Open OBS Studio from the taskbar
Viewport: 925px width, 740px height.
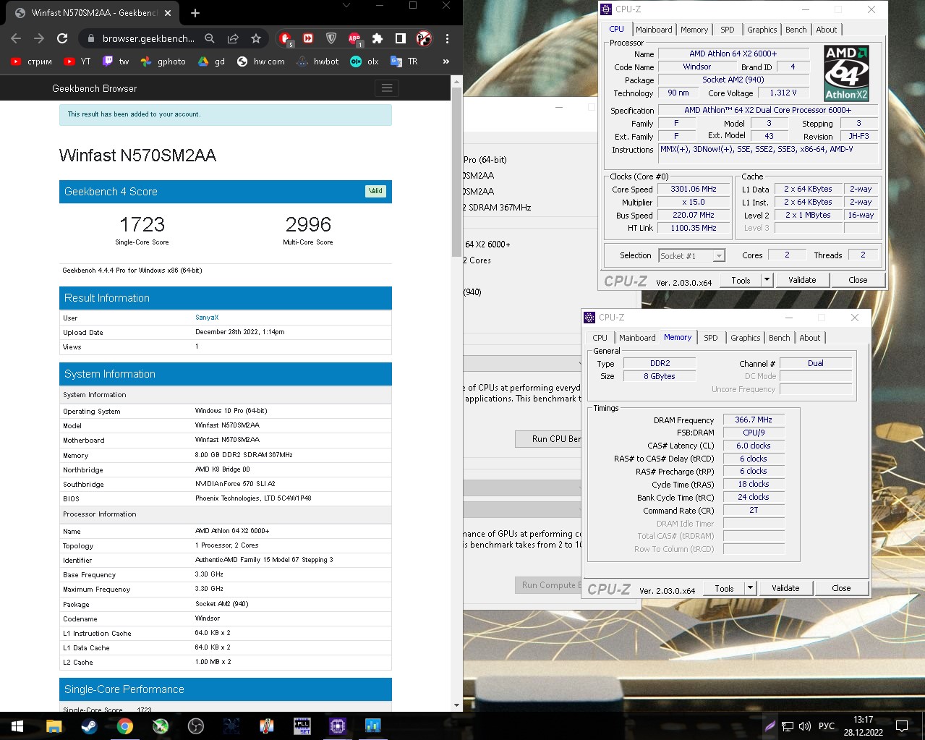pyautogui.click(x=195, y=726)
